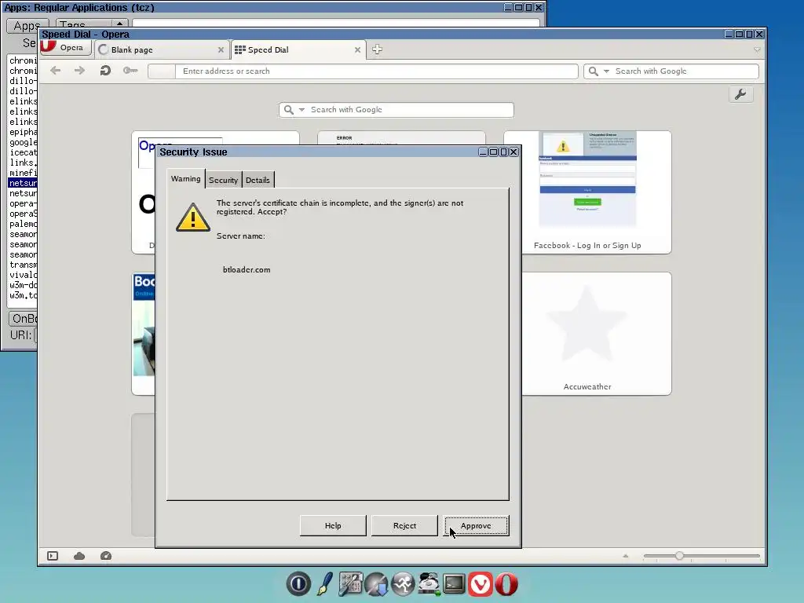Toggle Opera's panels icon in status bar
Viewport: 804px width, 603px height.
[53, 556]
